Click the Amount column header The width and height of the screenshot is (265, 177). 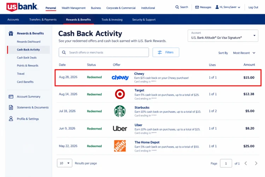pos(249,65)
